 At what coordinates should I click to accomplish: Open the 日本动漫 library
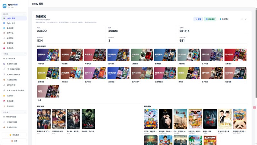click(x=235, y=56)
